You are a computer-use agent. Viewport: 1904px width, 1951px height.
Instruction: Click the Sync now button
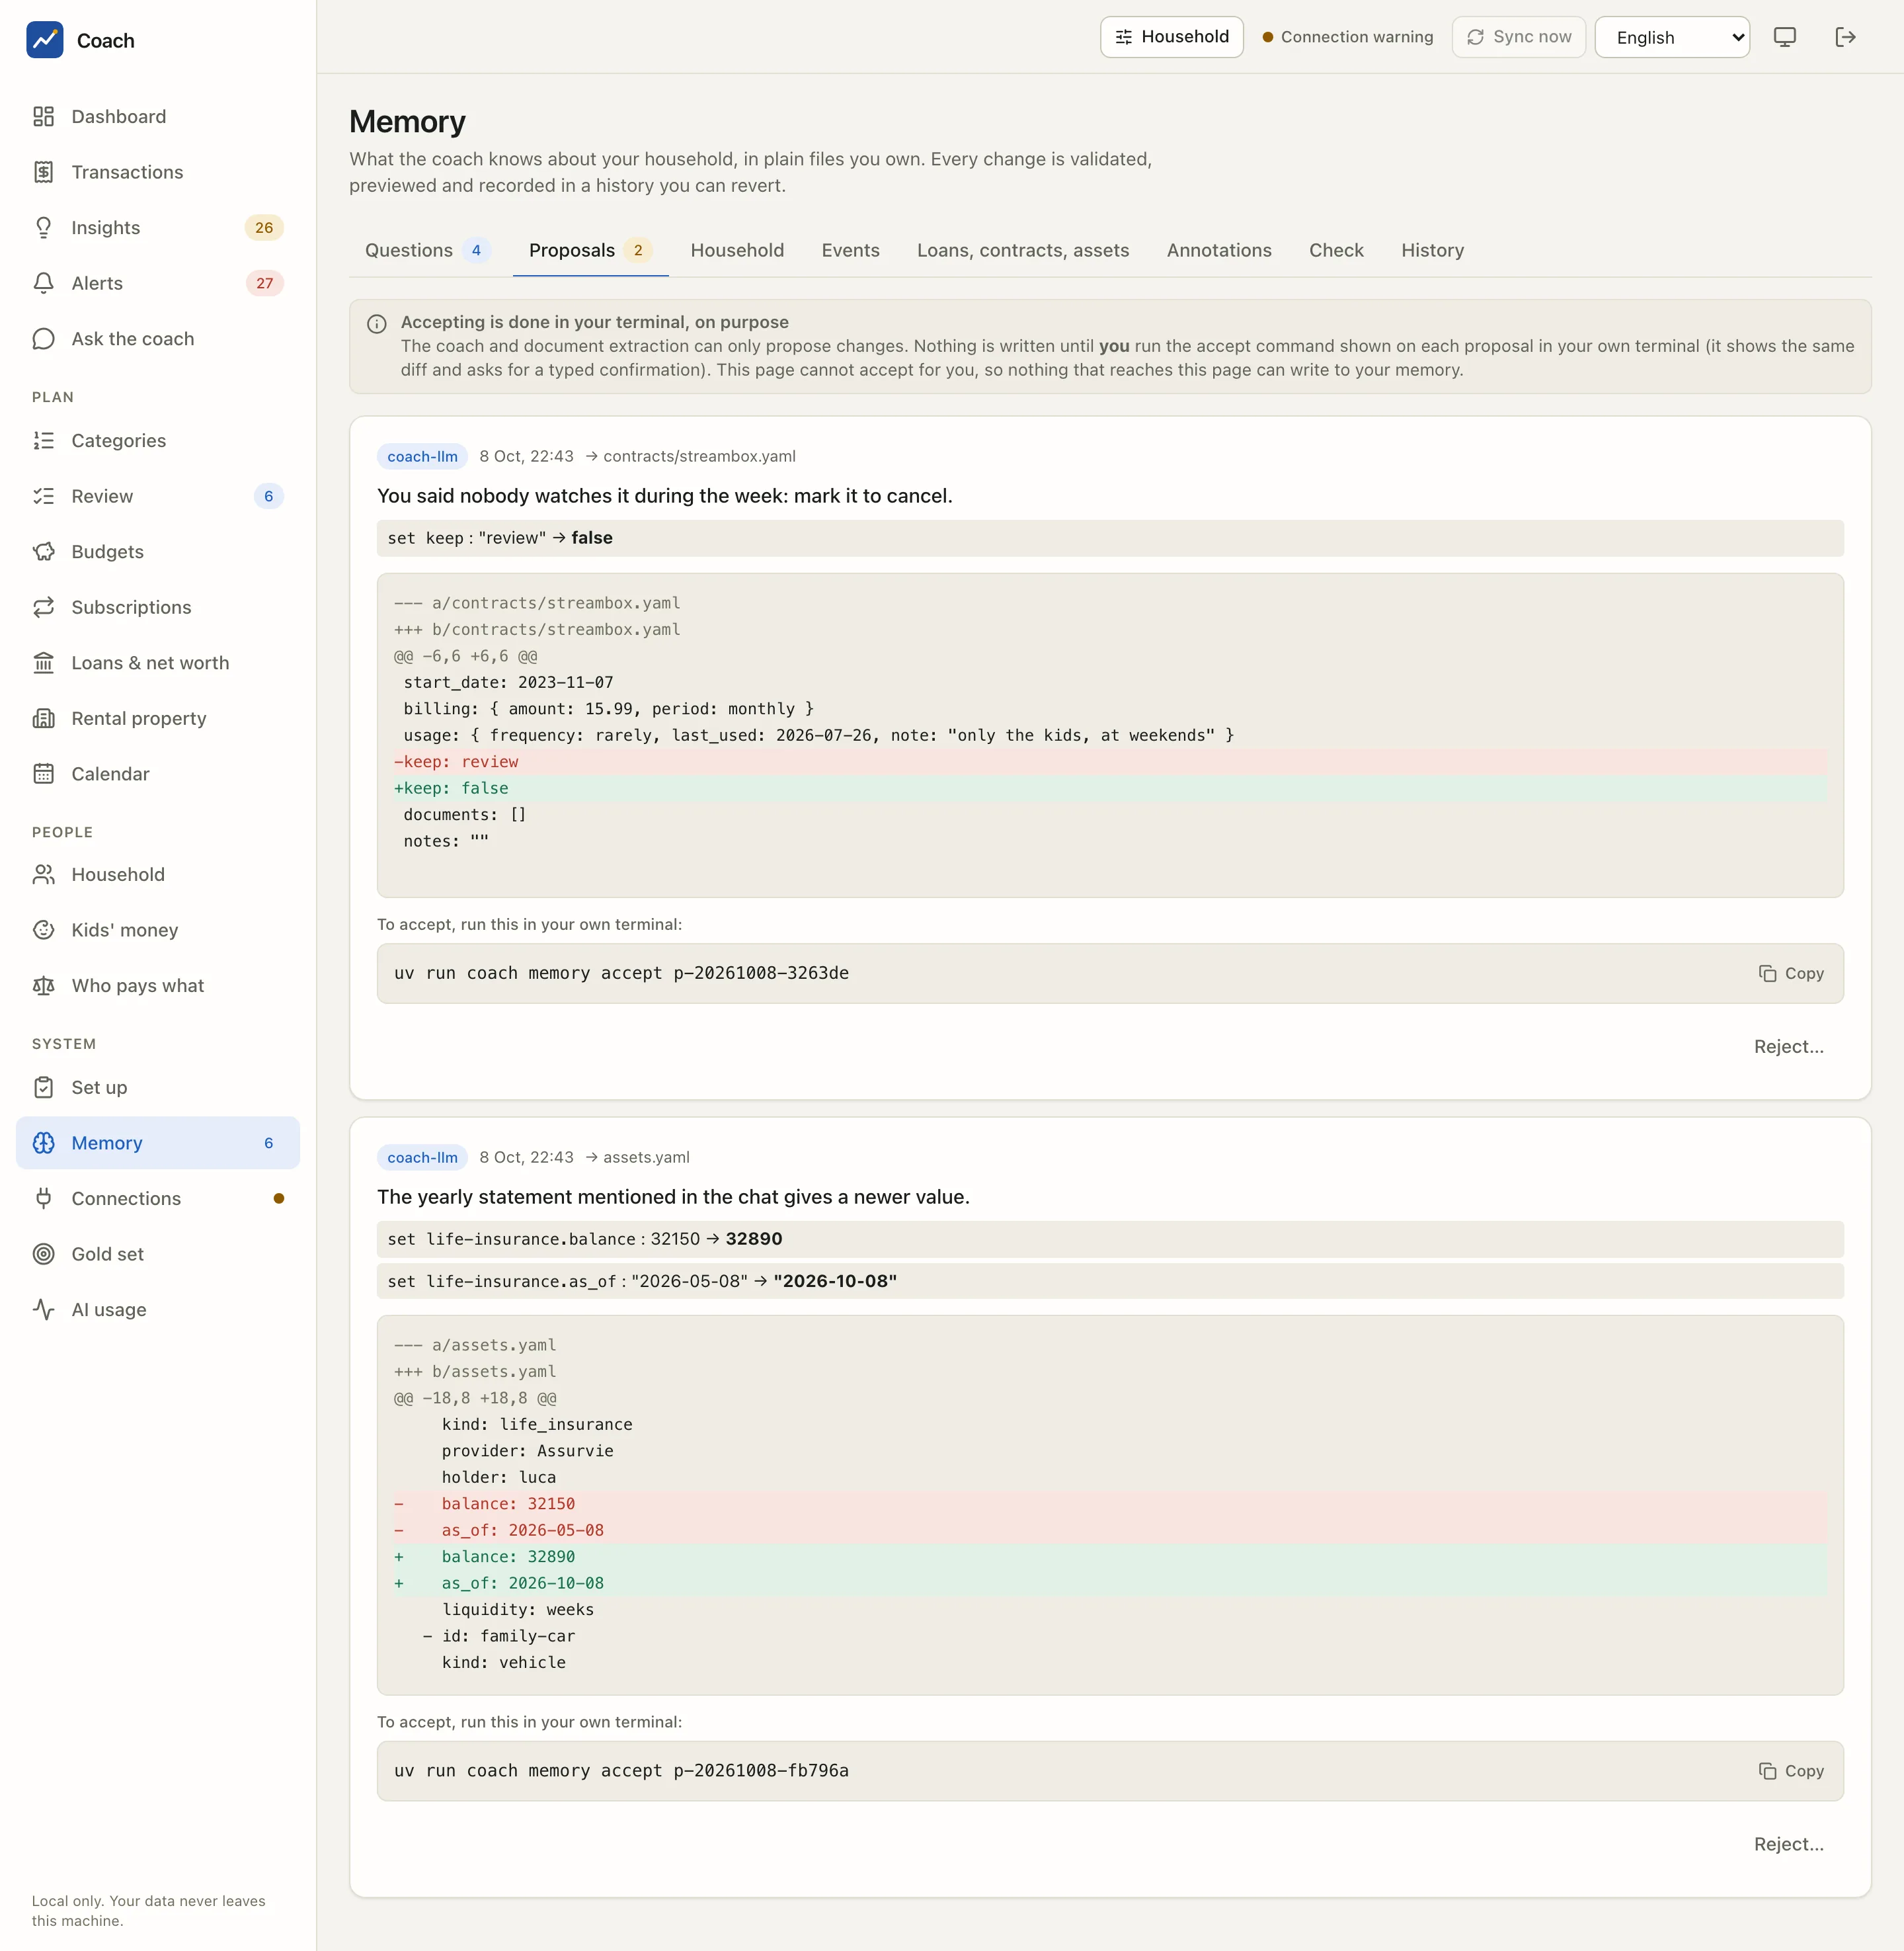pyautogui.click(x=1519, y=37)
